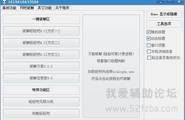Screen dimensions: 185x120
Task: Click the window title 1619410433504
Action: [x=23, y=2]
